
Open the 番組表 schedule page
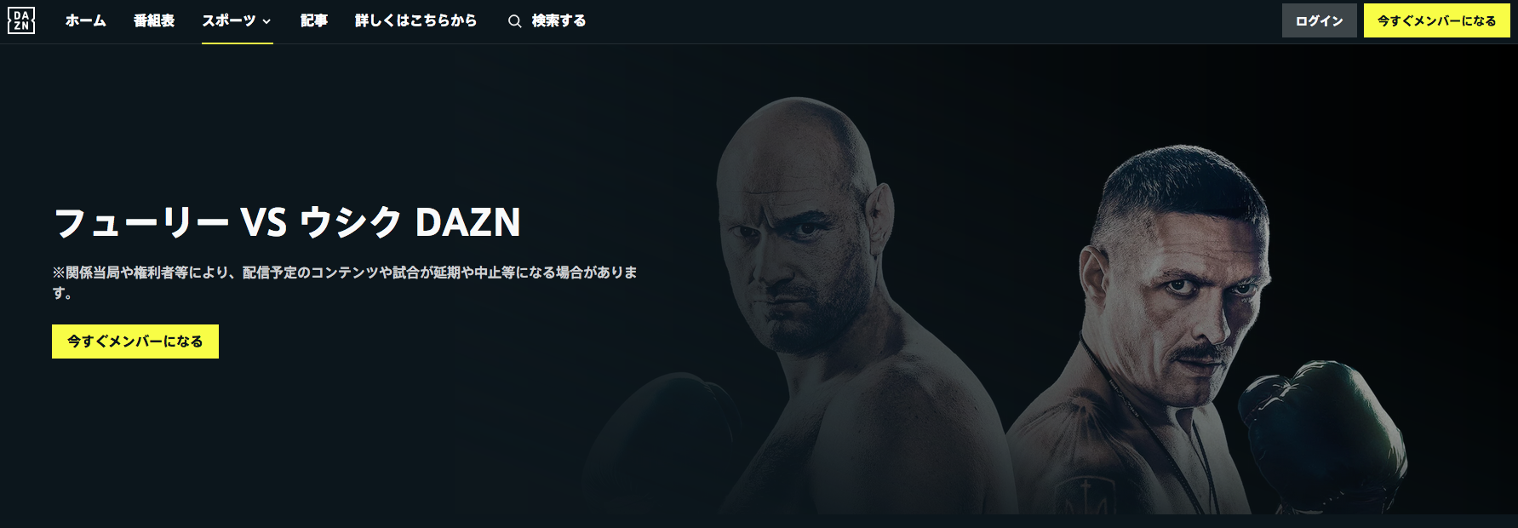pyautogui.click(x=154, y=20)
